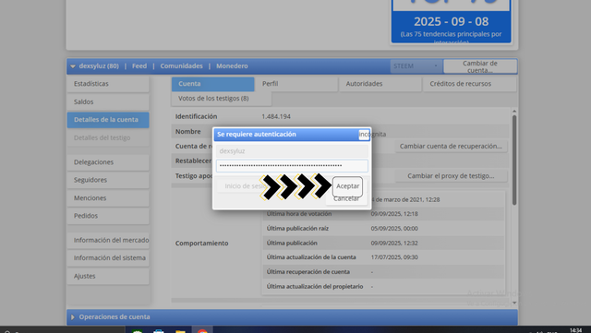This screenshot has width=591, height=333.
Task: Click the account details vertical scrollbar
Action: 514,161
